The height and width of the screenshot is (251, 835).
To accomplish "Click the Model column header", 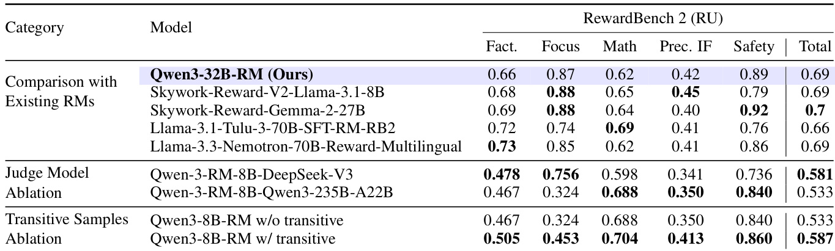I will pyautogui.click(x=171, y=27).
